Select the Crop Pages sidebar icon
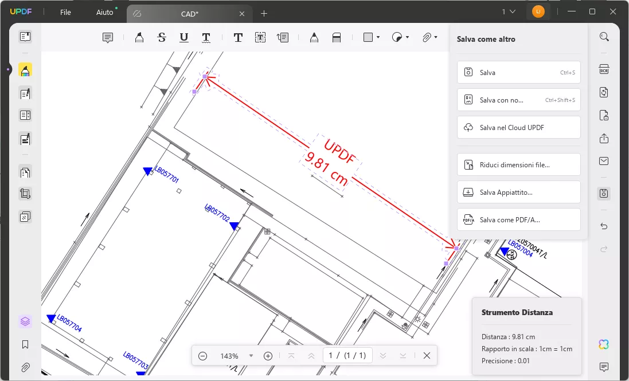Image resolution: width=629 pixels, height=381 pixels. pyautogui.click(x=25, y=194)
